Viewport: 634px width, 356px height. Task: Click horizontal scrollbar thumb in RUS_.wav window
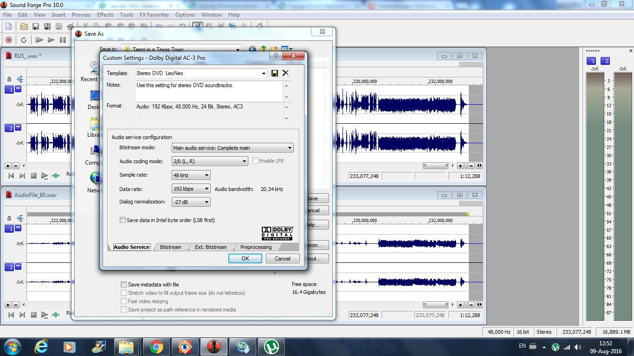(x=436, y=165)
